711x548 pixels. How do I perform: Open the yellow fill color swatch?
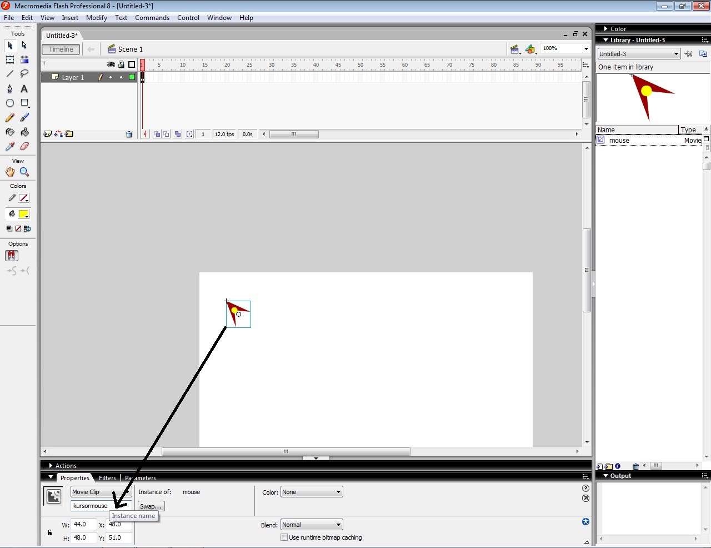(x=23, y=214)
